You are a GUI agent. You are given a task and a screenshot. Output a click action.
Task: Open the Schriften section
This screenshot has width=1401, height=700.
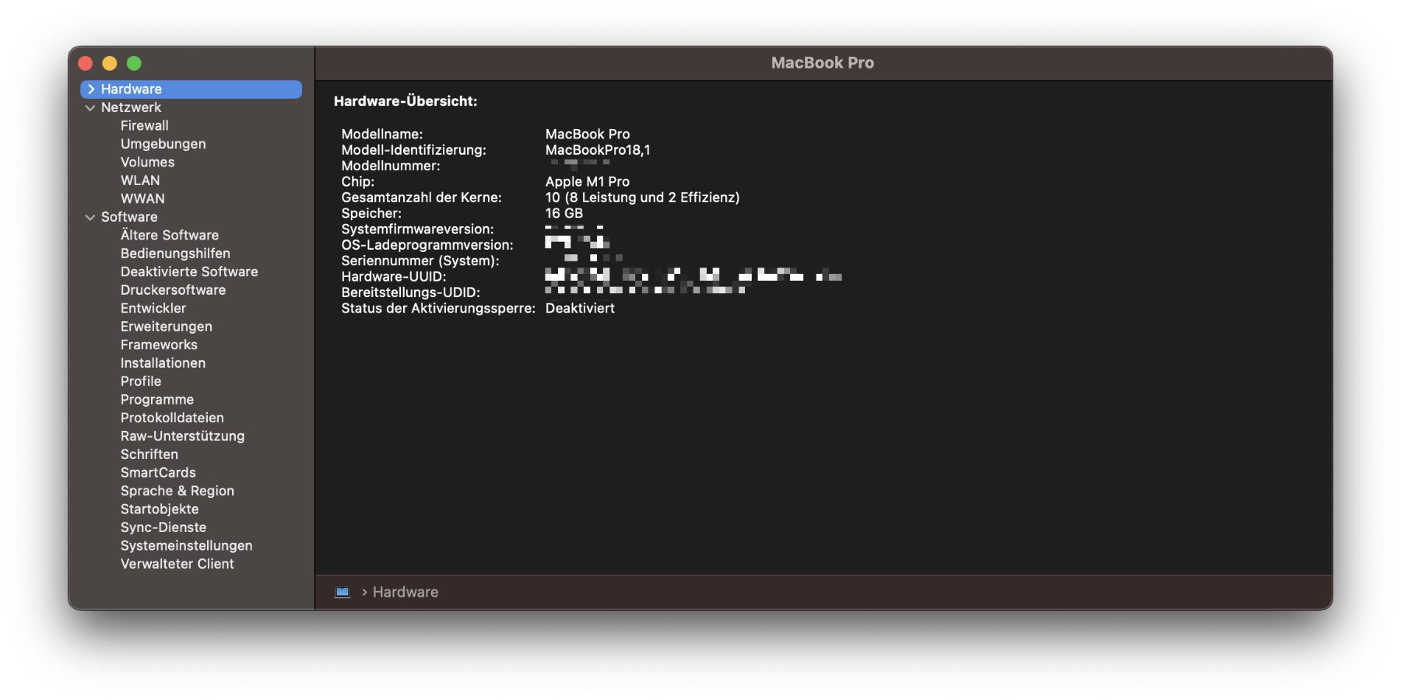click(149, 454)
